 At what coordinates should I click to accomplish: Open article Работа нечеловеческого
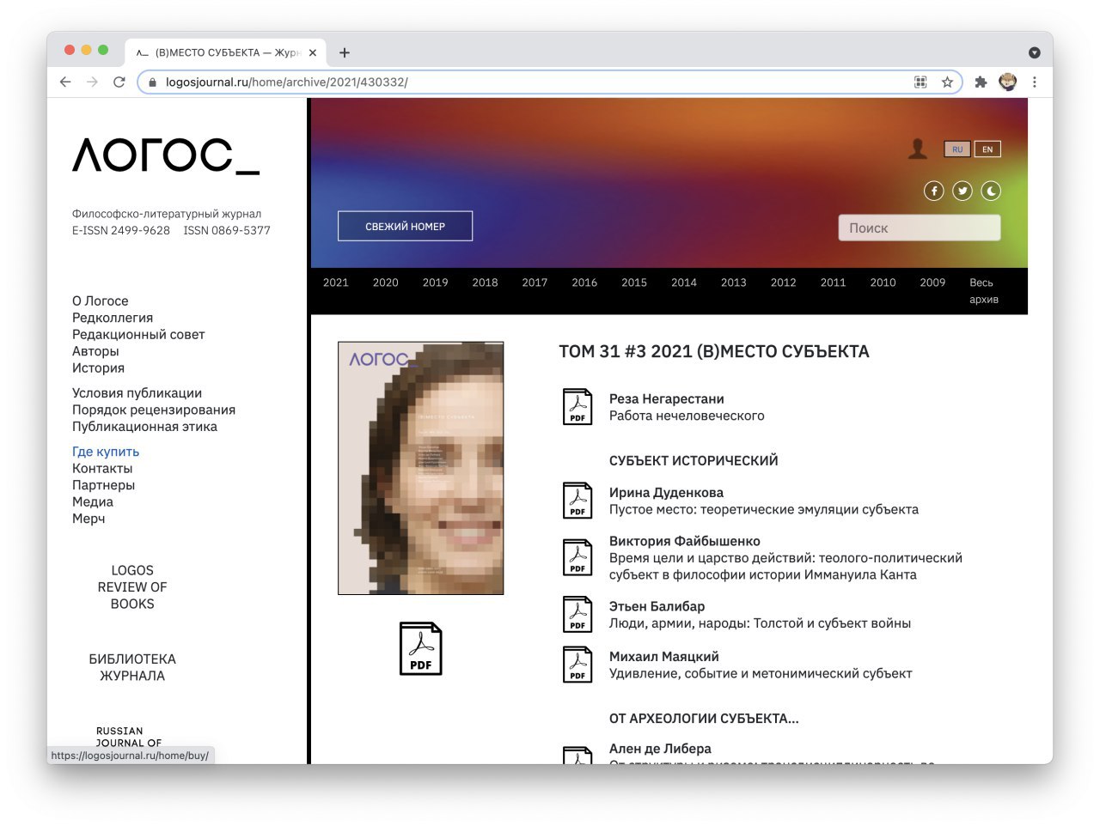687,416
